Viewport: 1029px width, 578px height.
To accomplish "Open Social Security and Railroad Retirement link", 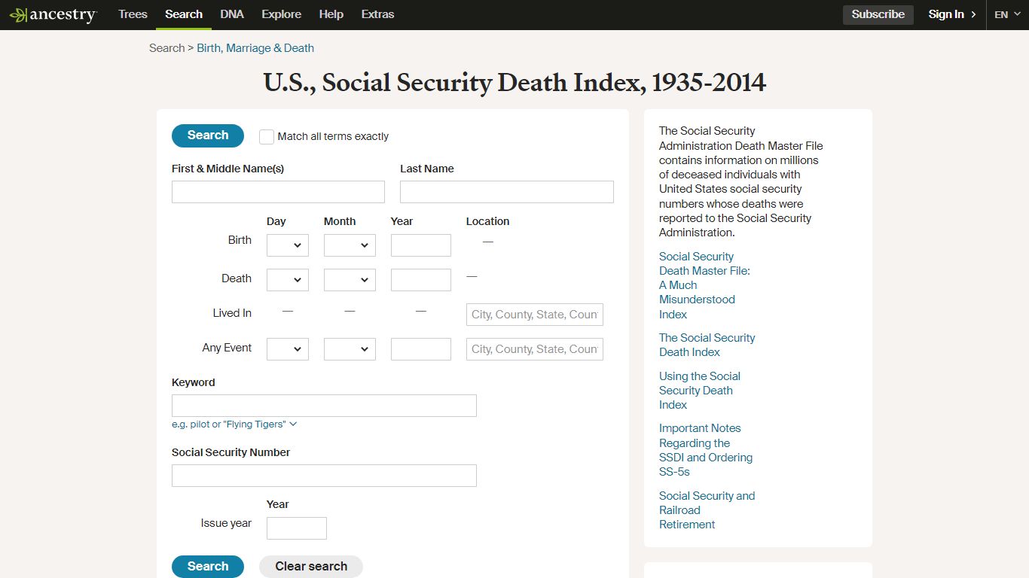I will tap(707, 510).
